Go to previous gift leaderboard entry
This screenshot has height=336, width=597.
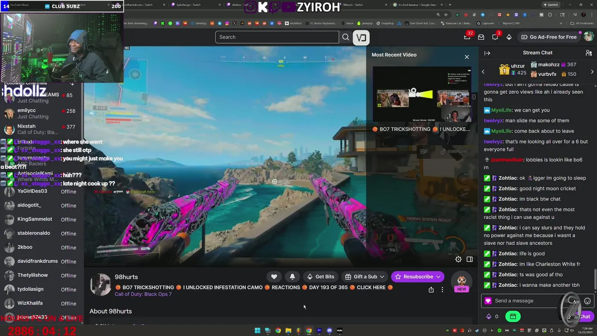[483, 72]
